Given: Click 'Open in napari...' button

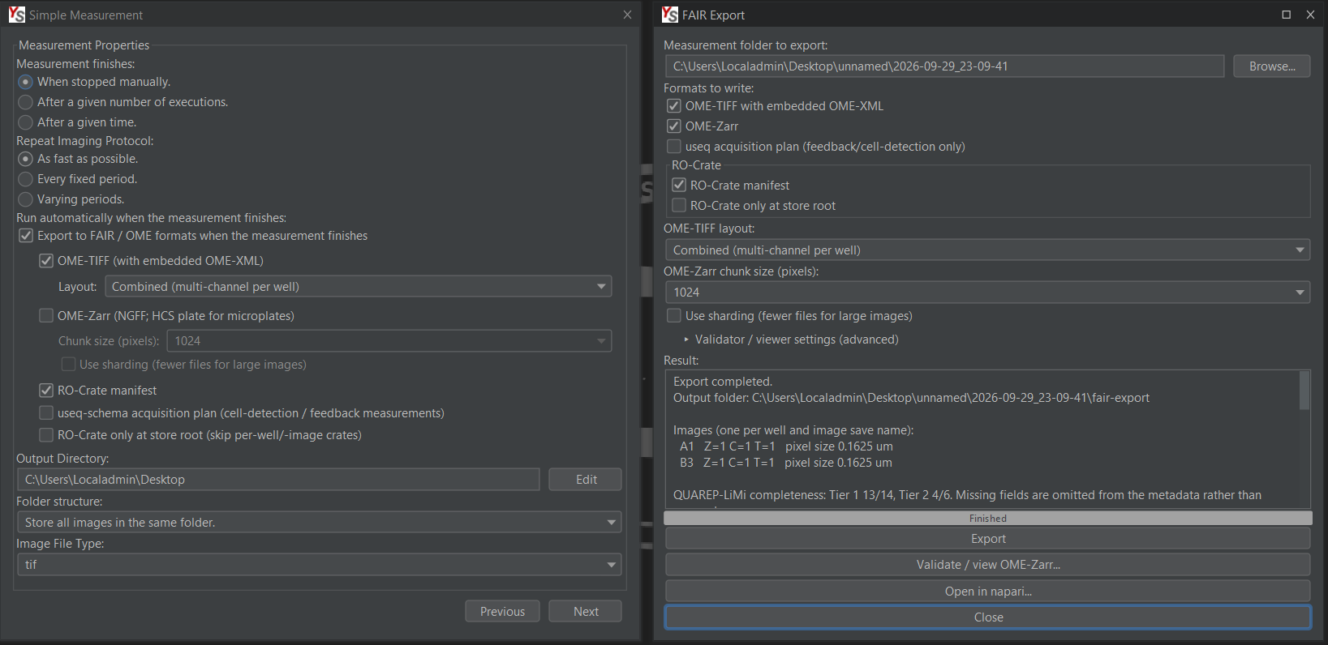Looking at the screenshot, I should (988, 592).
